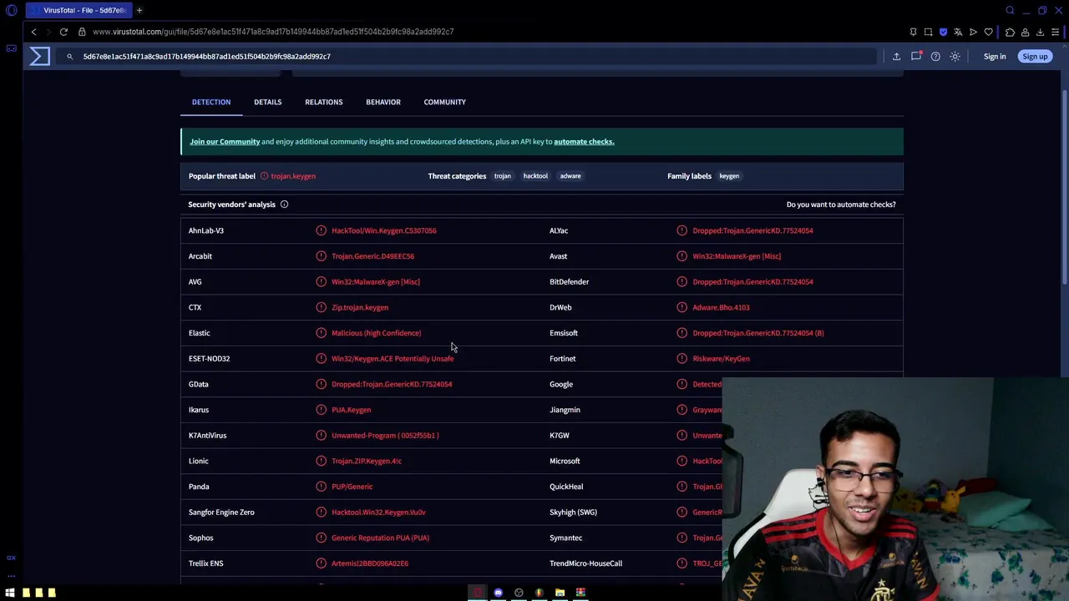This screenshot has height=601, width=1069.
Task: Click the upload file icon
Action: click(896, 57)
